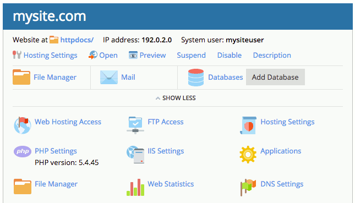Click the purple php icon
This screenshot has width=355, height=203.
(x=23, y=151)
